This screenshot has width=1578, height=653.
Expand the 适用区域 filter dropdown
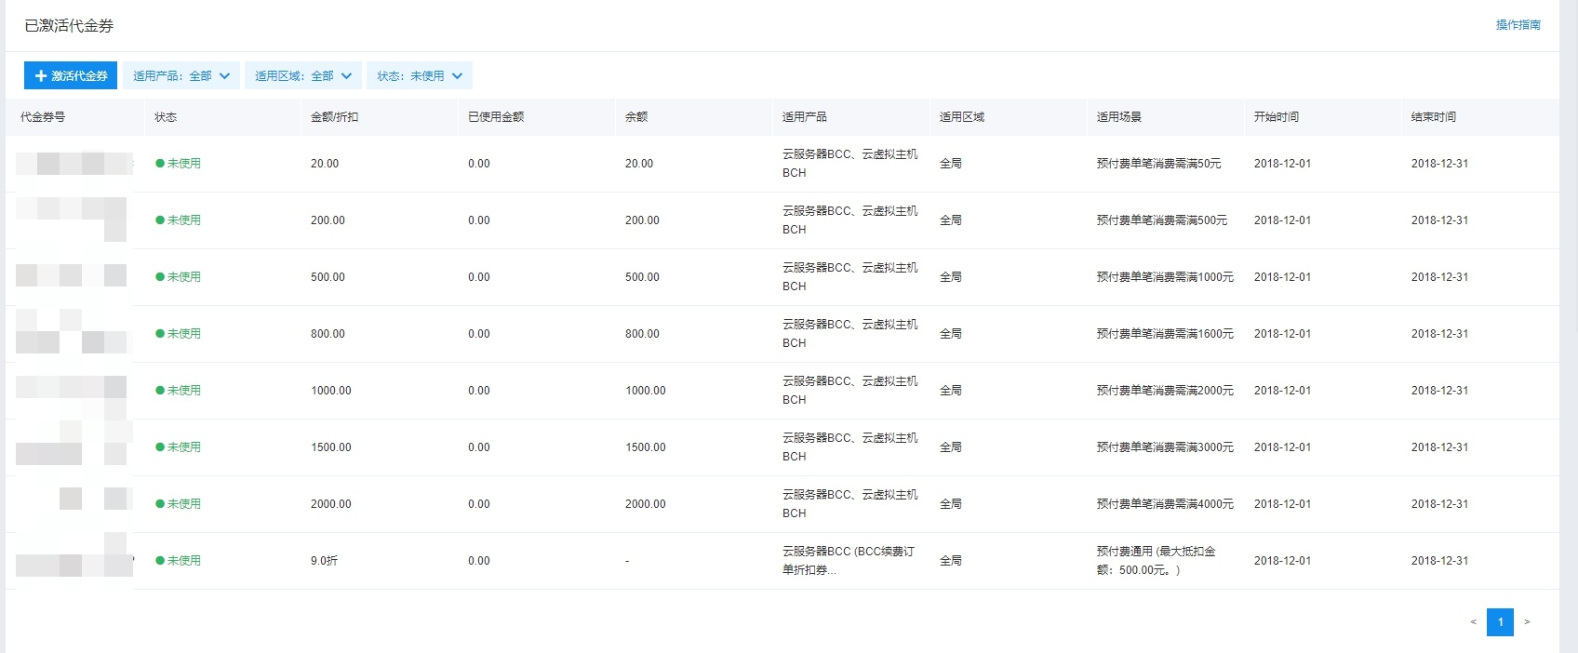click(302, 76)
